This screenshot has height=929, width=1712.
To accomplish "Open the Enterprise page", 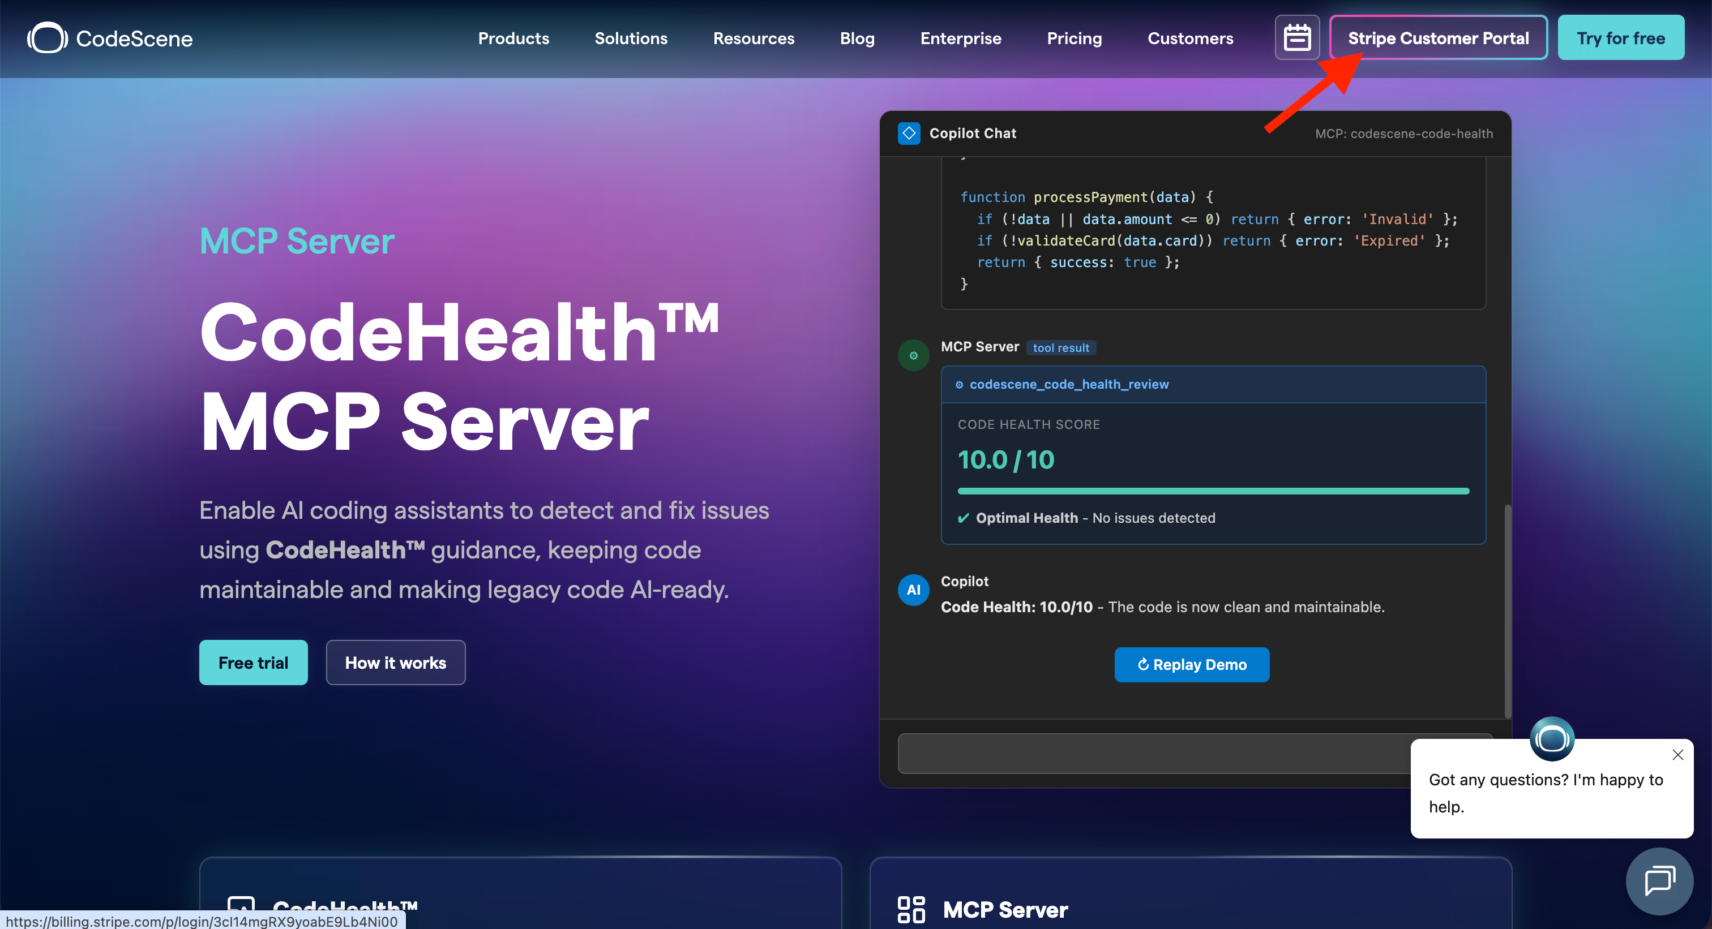I will tap(960, 38).
